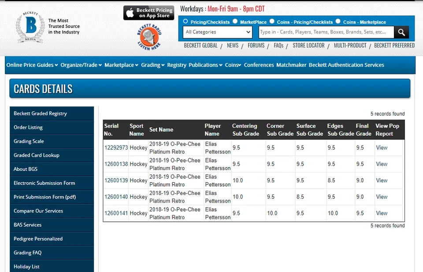Click the Set Name column header
Screen dimensions: 423x272
pyautogui.click(x=161, y=130)
